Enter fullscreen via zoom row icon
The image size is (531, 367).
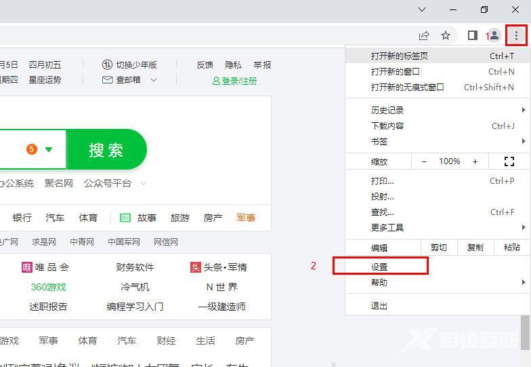pyautogui.click(x=509, y=161)
